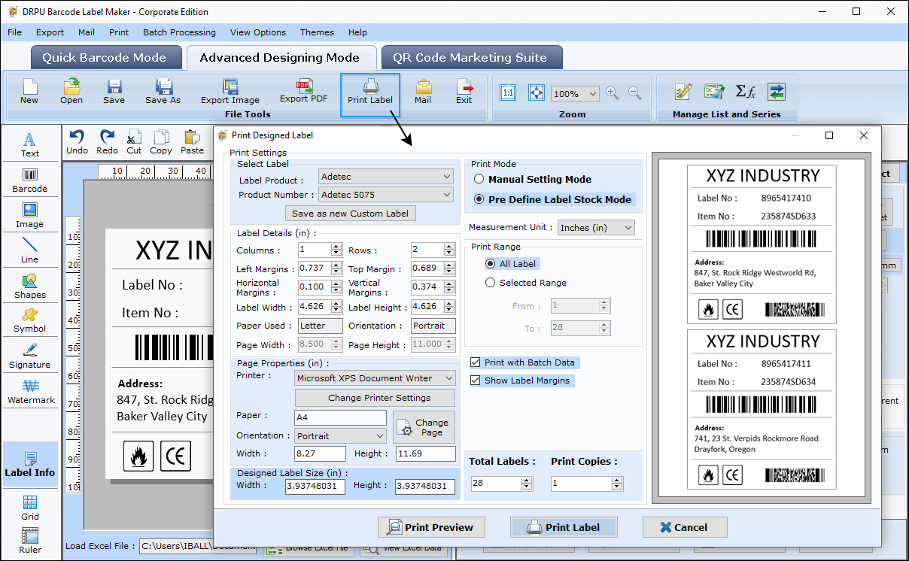Open the Measurement Unit dropdown

(596, 227)
